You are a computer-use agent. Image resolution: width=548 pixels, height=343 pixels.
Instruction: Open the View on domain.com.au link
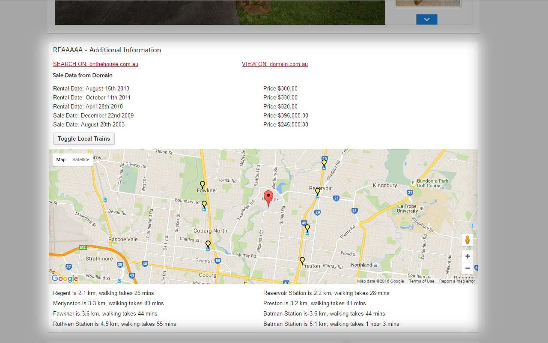(x=275, y=64)
